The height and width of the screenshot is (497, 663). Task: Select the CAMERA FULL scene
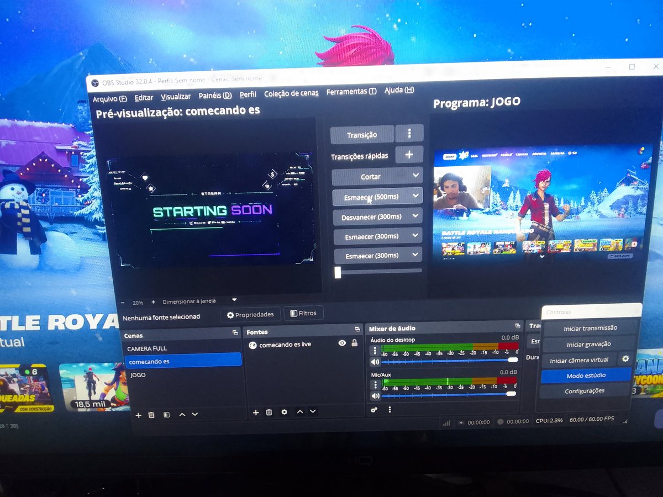click(182, 348)
